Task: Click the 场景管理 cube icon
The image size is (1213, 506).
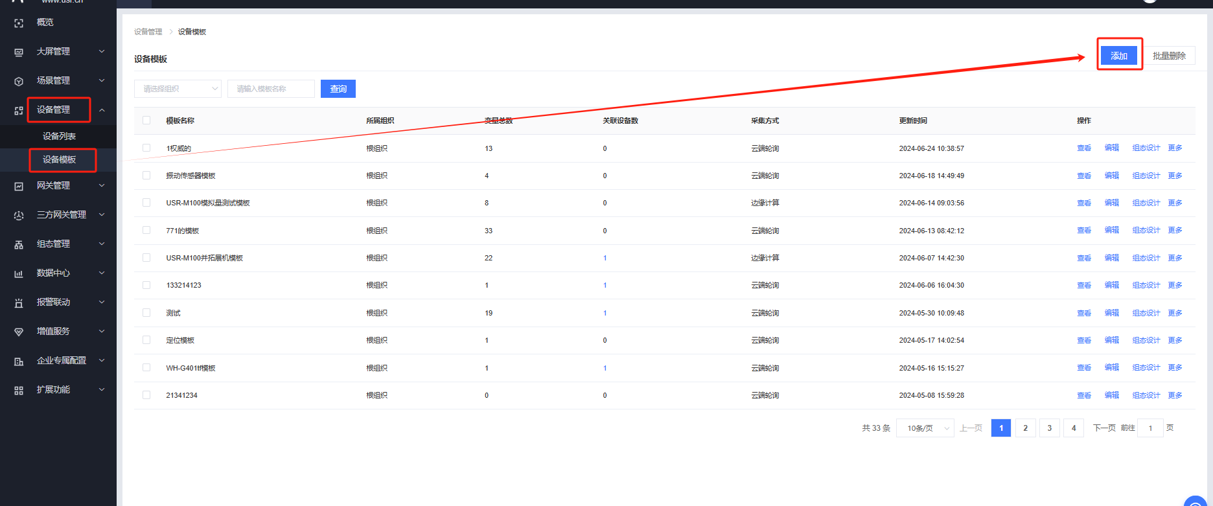Action: tap(19, 81)
